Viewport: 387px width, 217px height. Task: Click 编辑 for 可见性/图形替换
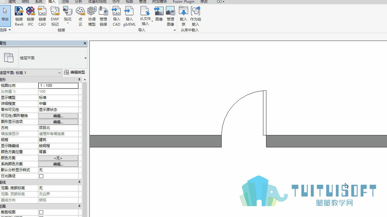click(58, 116)
